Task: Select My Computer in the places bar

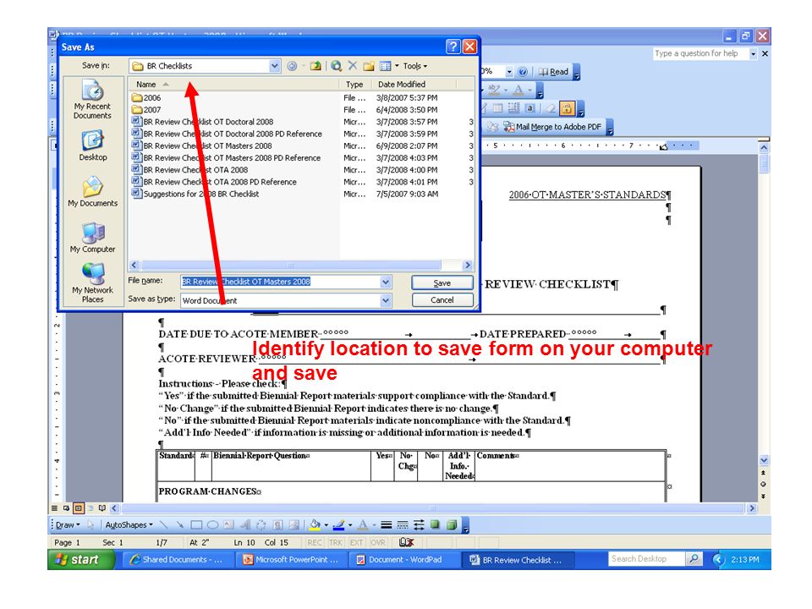Action: 93,237
